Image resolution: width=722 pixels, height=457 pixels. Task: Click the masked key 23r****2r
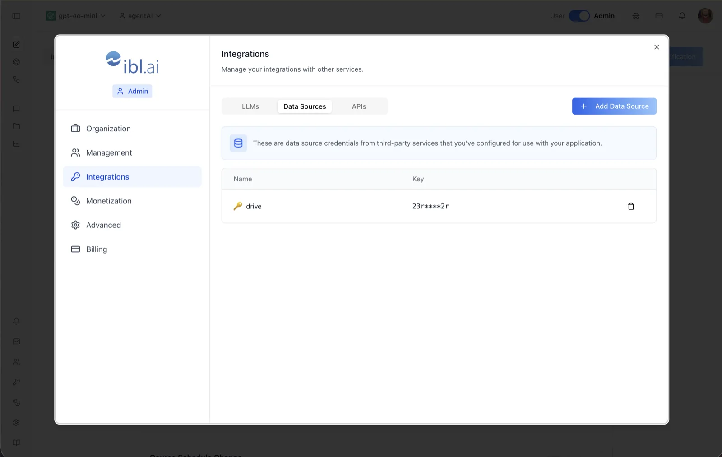point(430,206)
